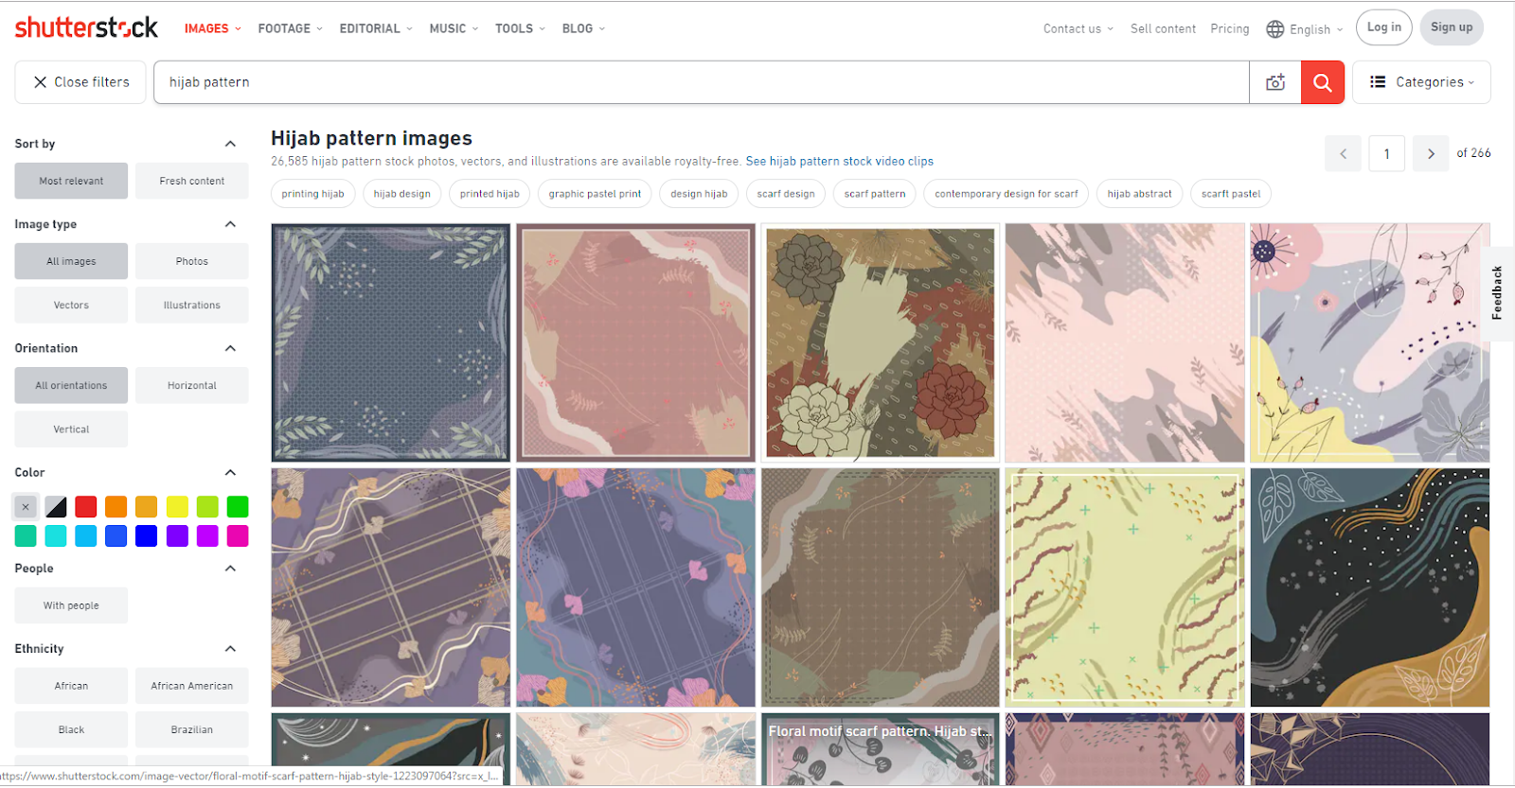The height and width of the screenshot is (788, 1515).
Task: Pick the yellow color swatch
Action: [x=177, y=507]
